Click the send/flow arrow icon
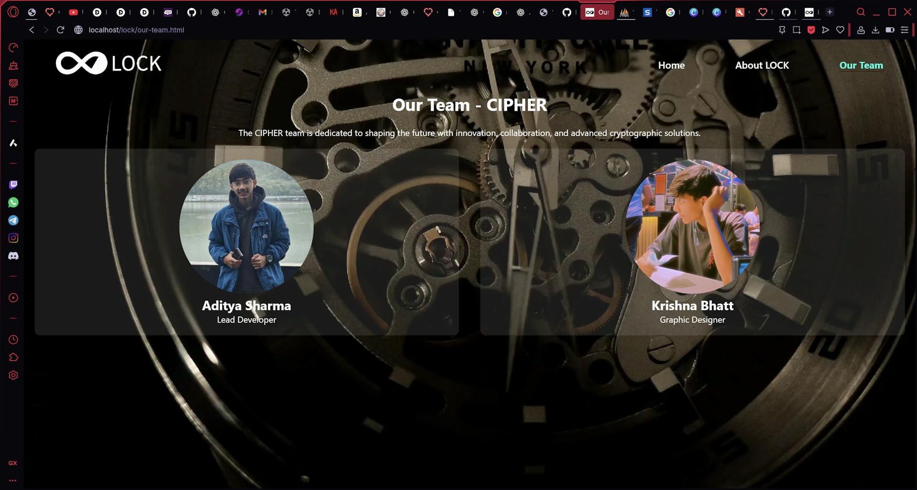The image size is (917, 490). pyautogui.click(x=825, y=30)
